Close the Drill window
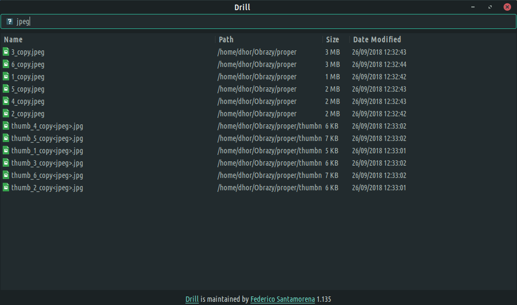The height and width of the screenshot is (305, 517). coord(507,7)
